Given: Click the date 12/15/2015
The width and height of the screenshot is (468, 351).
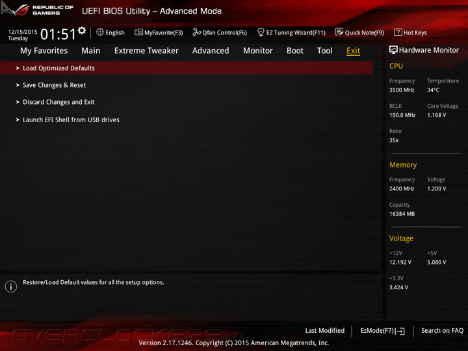Looking at the screenshot, I should point(23,32).
